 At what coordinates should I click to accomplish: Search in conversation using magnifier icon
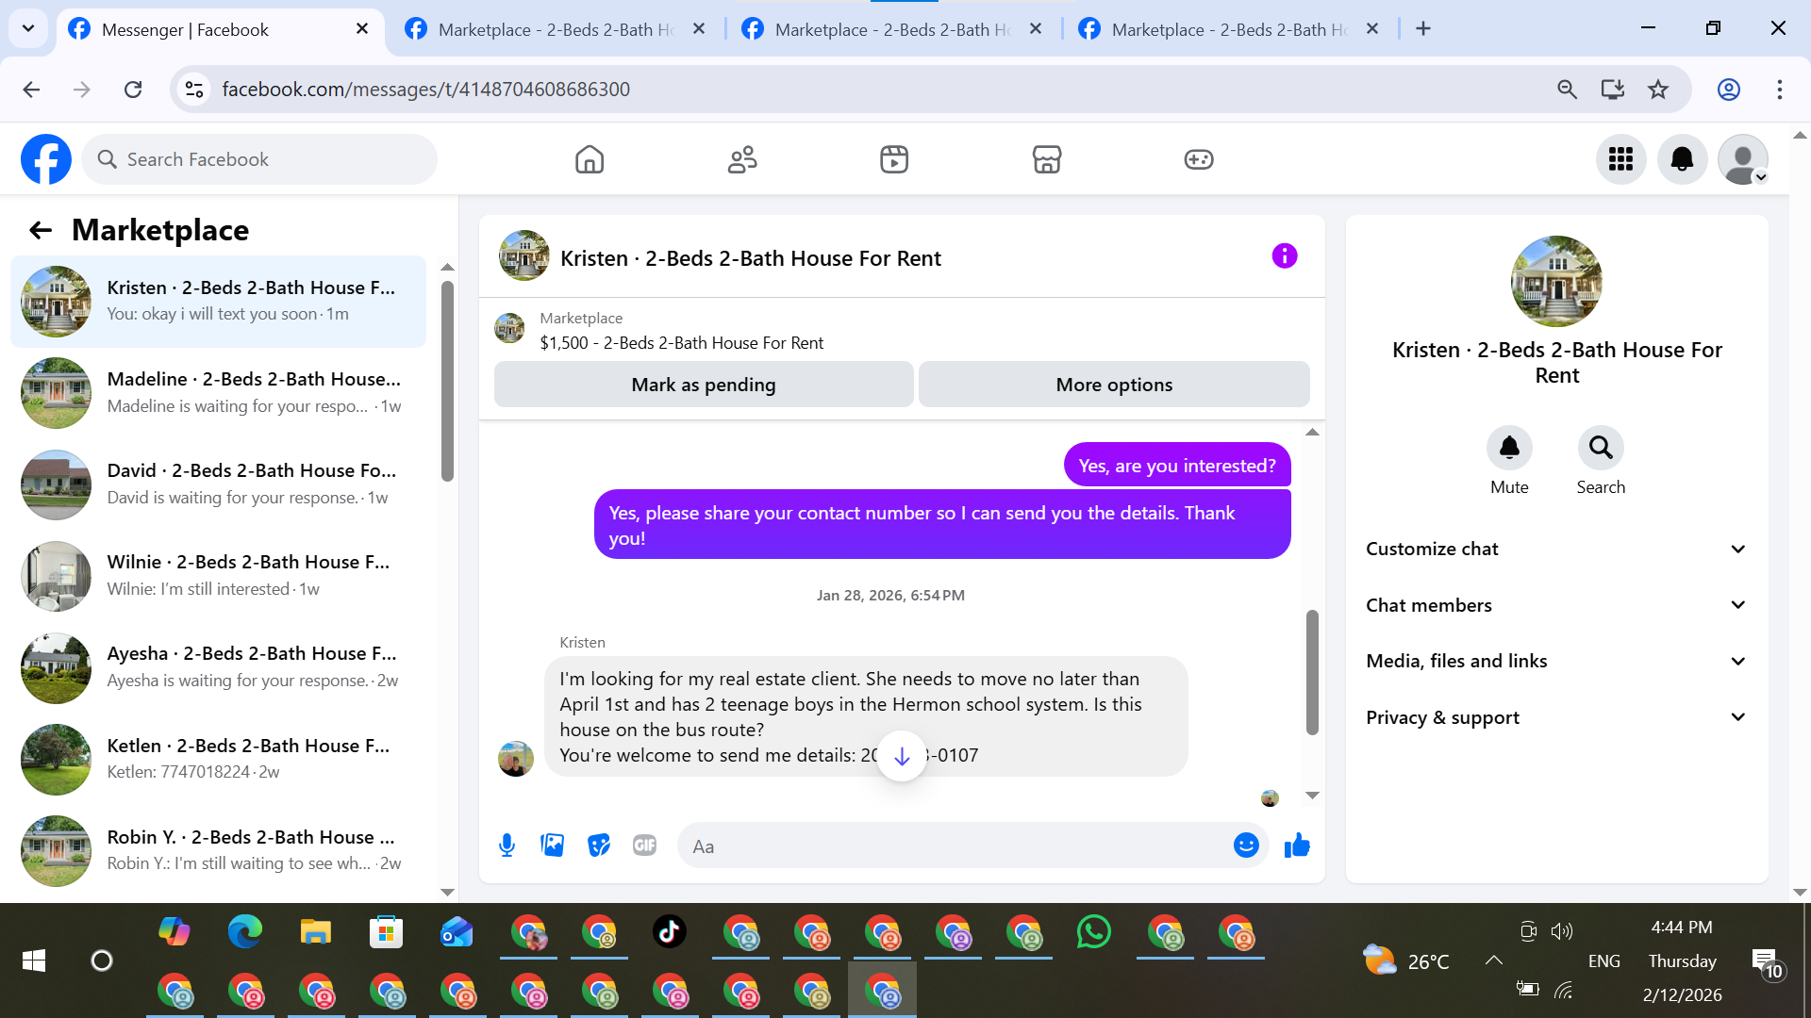pyautogui.click(x=1601, y=448)
